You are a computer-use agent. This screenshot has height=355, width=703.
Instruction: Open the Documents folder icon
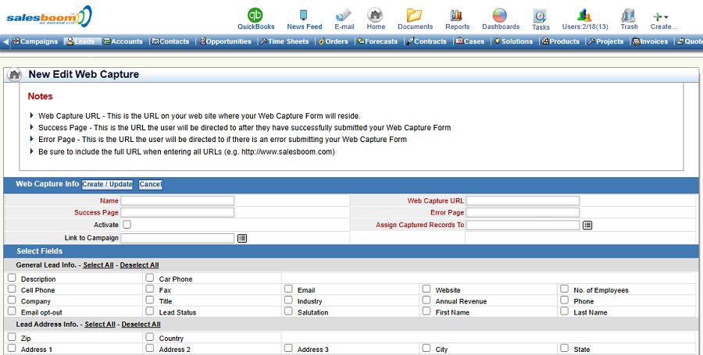pyautogui.click(x=415, y=16)
